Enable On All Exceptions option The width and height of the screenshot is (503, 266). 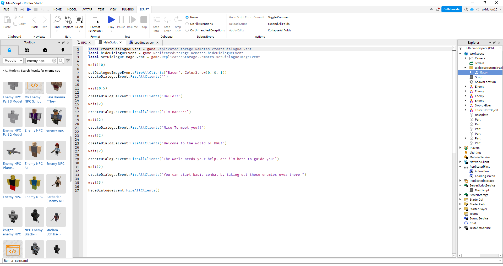tap(187, 24)
